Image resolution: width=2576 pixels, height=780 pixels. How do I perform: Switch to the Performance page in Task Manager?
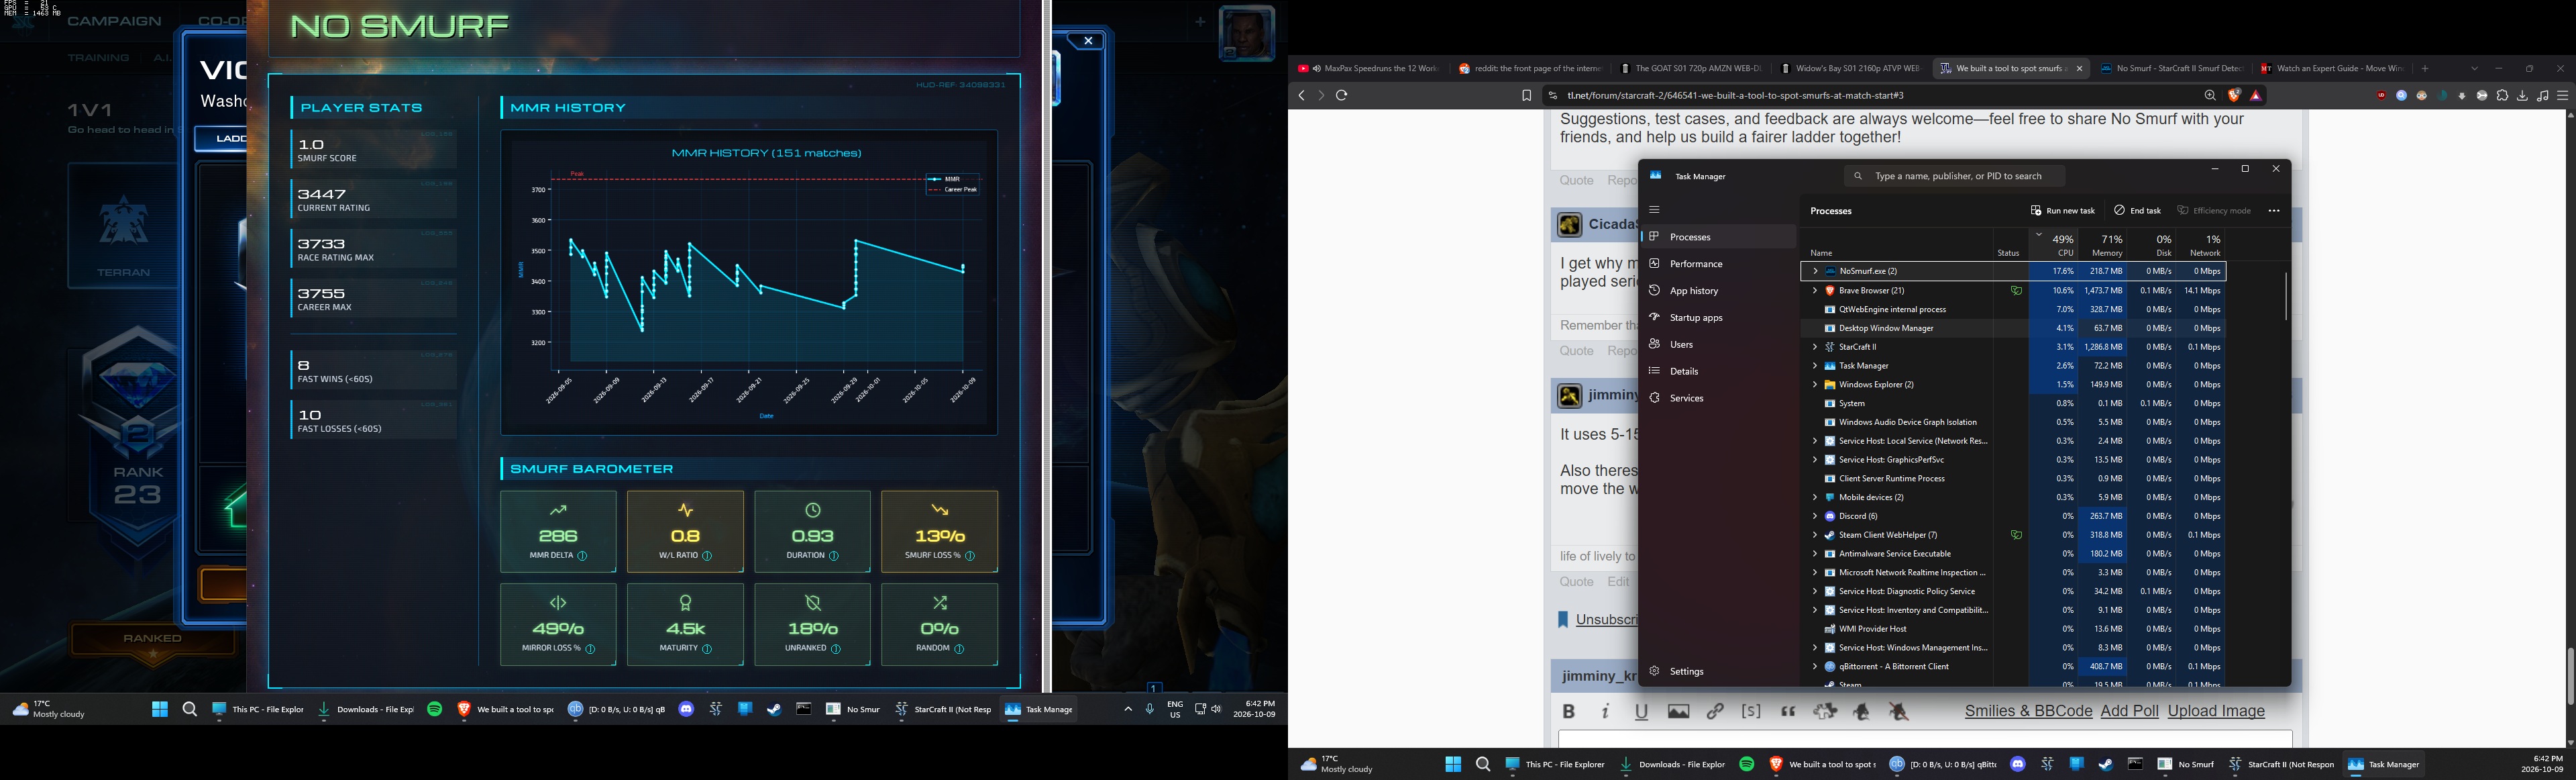[1718, 264]
